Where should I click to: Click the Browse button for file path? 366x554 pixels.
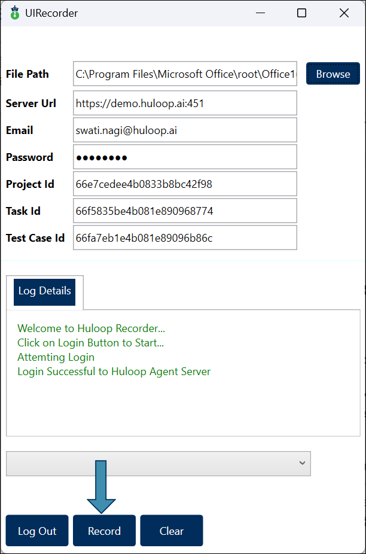[333, 74]
